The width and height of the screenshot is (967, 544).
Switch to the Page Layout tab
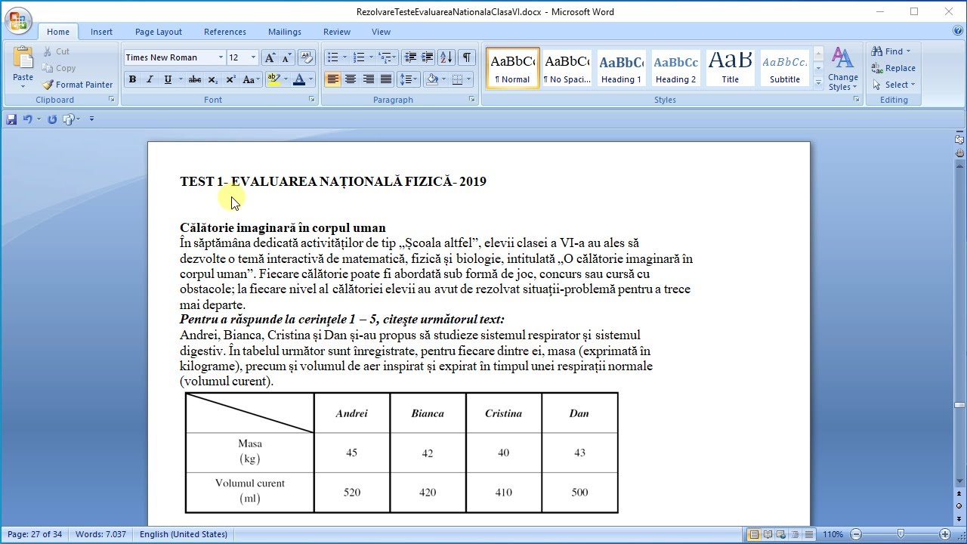pyautogui.click(x=159, y=32)
